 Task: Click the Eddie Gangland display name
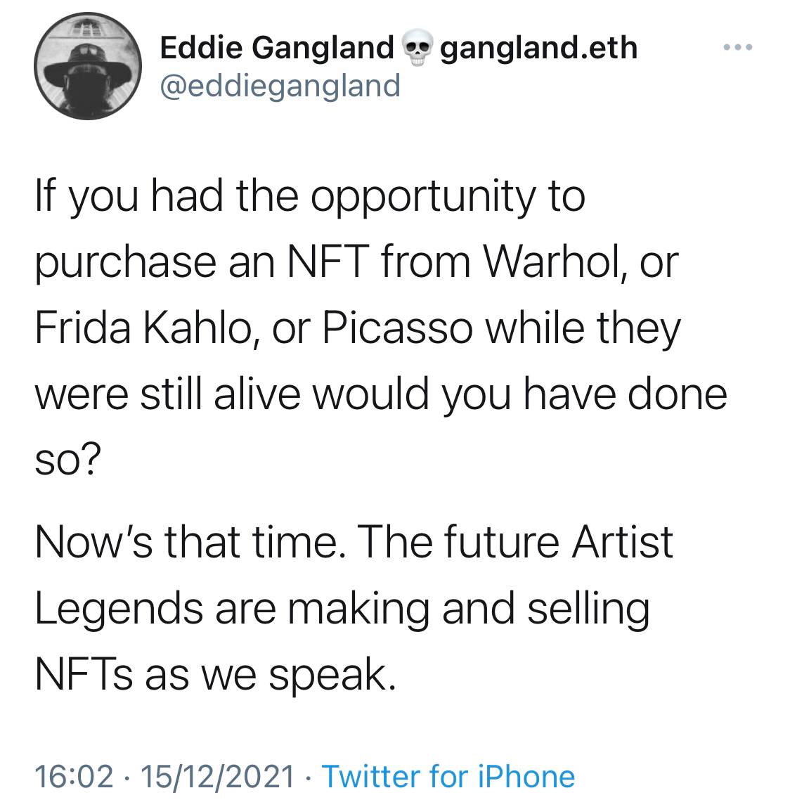coord(277,47)
